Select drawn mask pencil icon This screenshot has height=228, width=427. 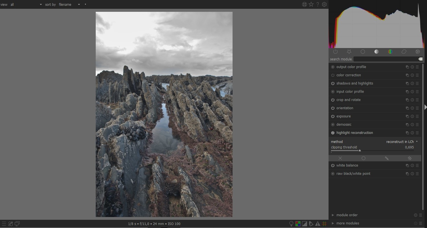pyautogui.click(x=387, y=158)
